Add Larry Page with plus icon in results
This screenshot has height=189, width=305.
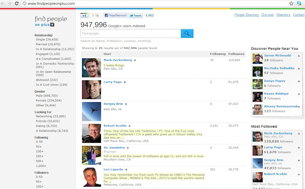pos(125,82)
